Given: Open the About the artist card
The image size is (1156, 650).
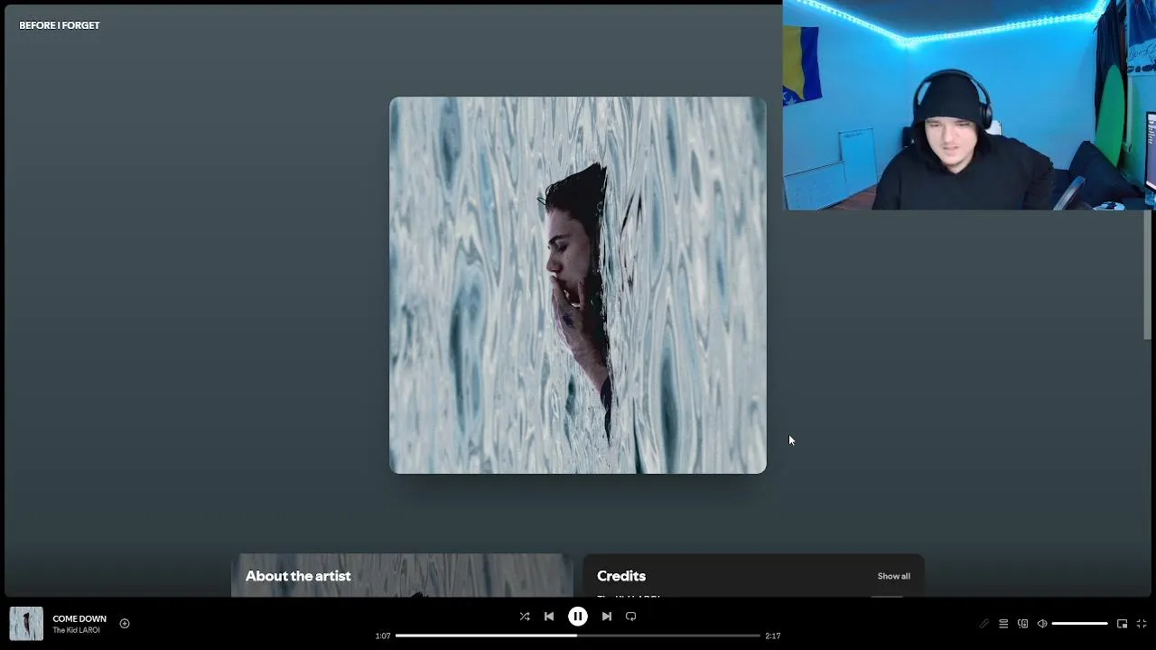Looking at the screenshot, I should [x=402, y=575].
